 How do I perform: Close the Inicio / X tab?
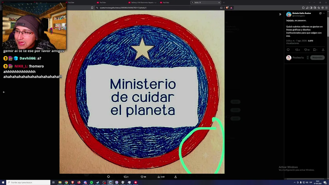tap(219, 3)
